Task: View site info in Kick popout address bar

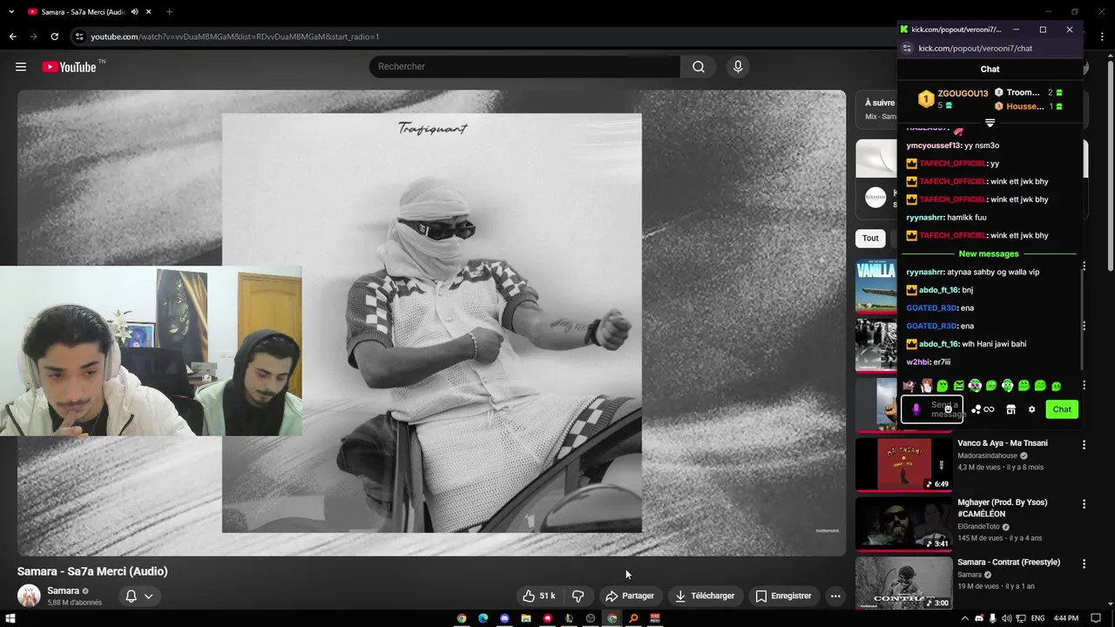Action: [x=907, y=49]
